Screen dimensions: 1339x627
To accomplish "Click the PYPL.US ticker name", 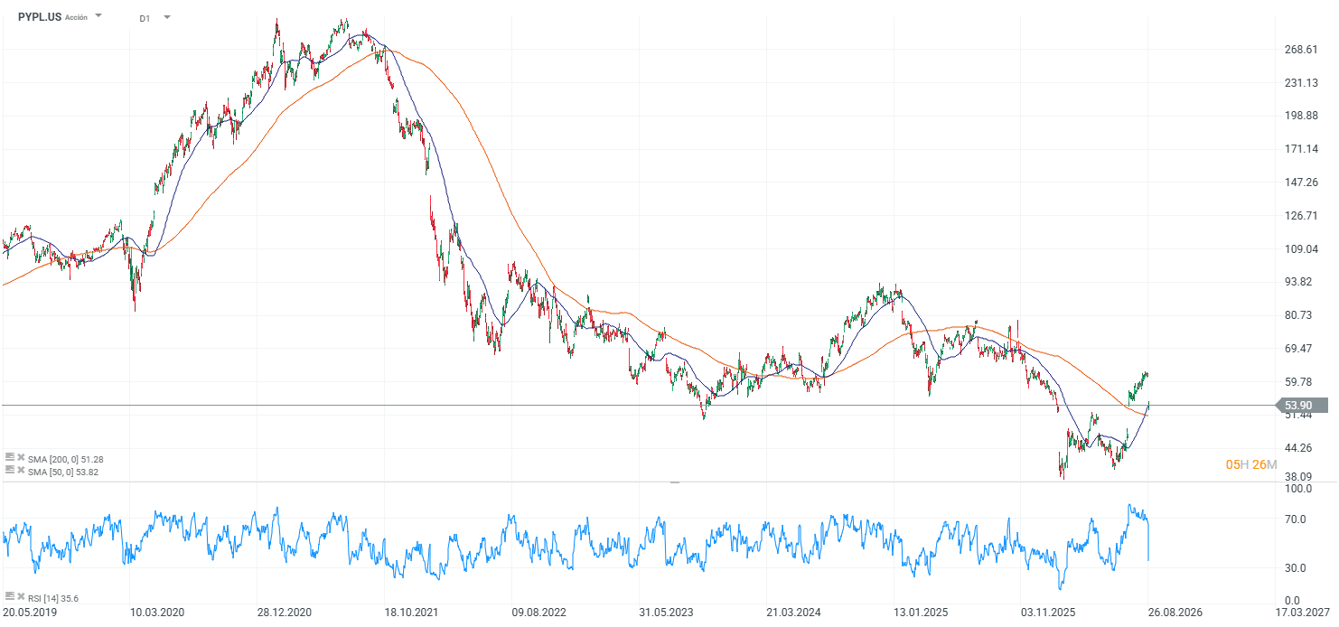I will (40, 16).
